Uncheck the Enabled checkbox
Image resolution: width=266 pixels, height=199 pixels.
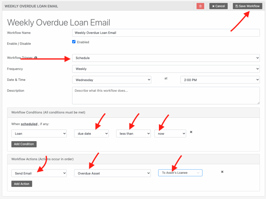pyautogui.click(x=73, y=42)
